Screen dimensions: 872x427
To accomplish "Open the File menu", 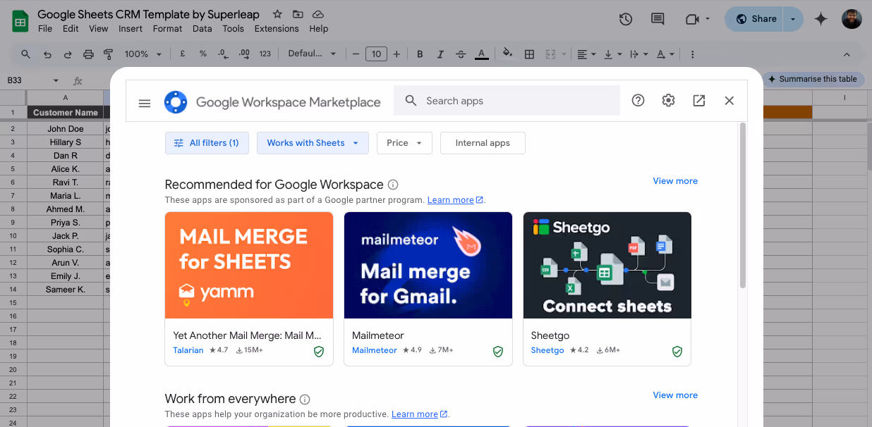I will (45, 29).
